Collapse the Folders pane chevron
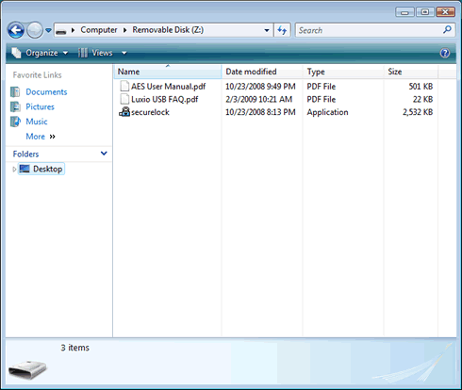 coord(104,154)
